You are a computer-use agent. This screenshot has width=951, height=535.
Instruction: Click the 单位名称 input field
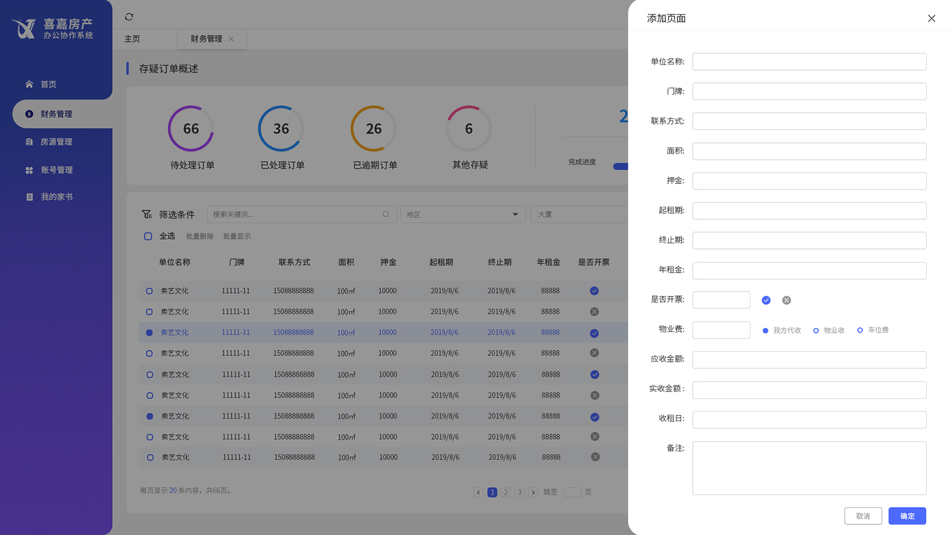pos(809,61)
